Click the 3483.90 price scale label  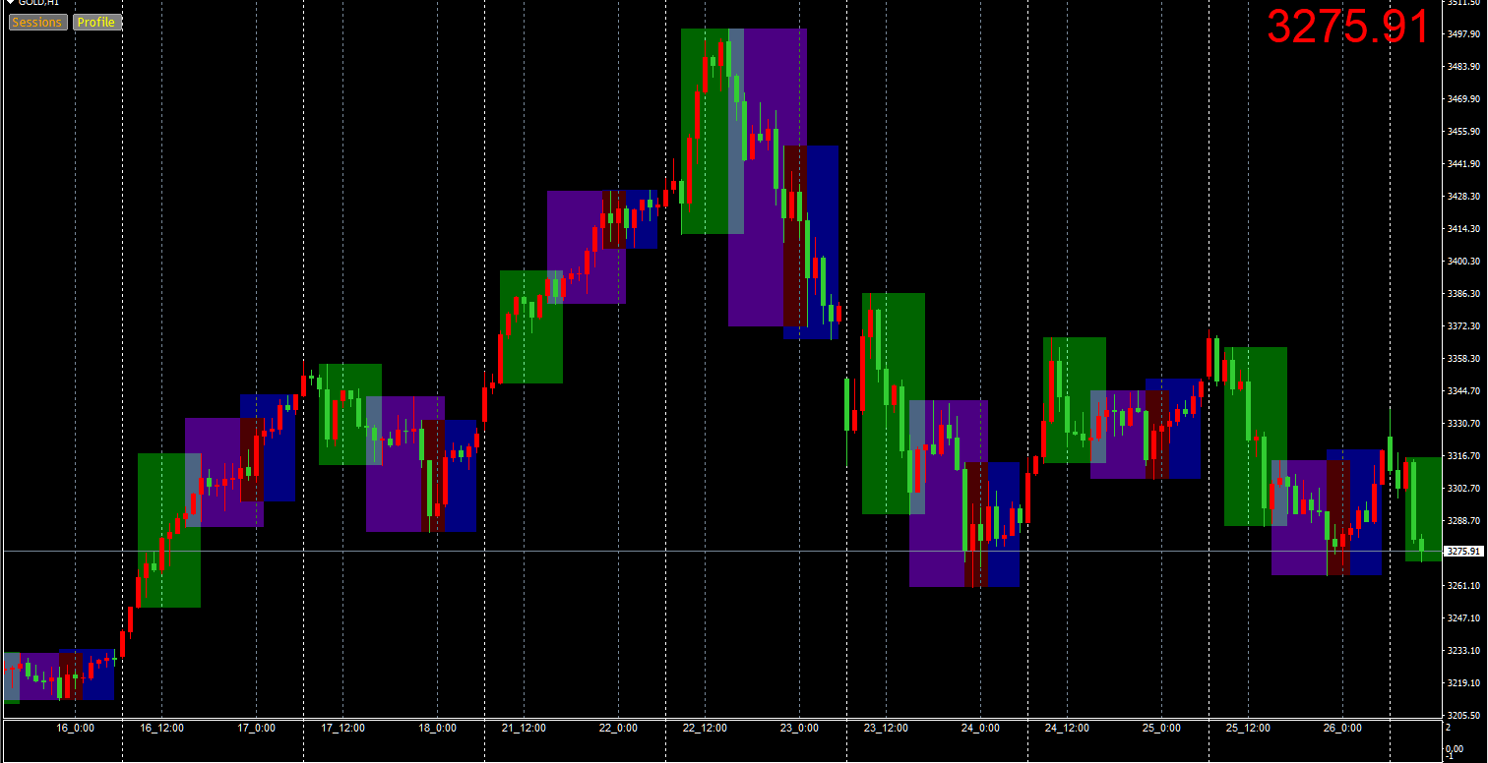point(1465,67)
